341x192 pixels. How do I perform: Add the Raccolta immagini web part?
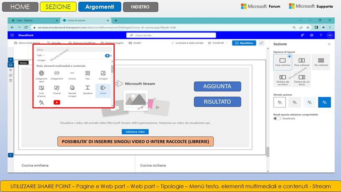tap(72, 91)
